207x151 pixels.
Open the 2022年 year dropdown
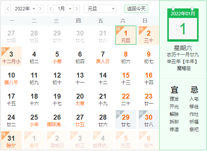pos(24,9)
